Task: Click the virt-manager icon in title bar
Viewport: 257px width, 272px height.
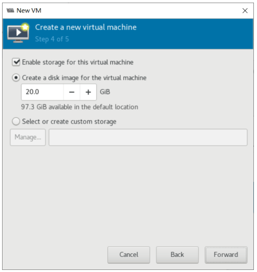Action: [x=10, y=10]
